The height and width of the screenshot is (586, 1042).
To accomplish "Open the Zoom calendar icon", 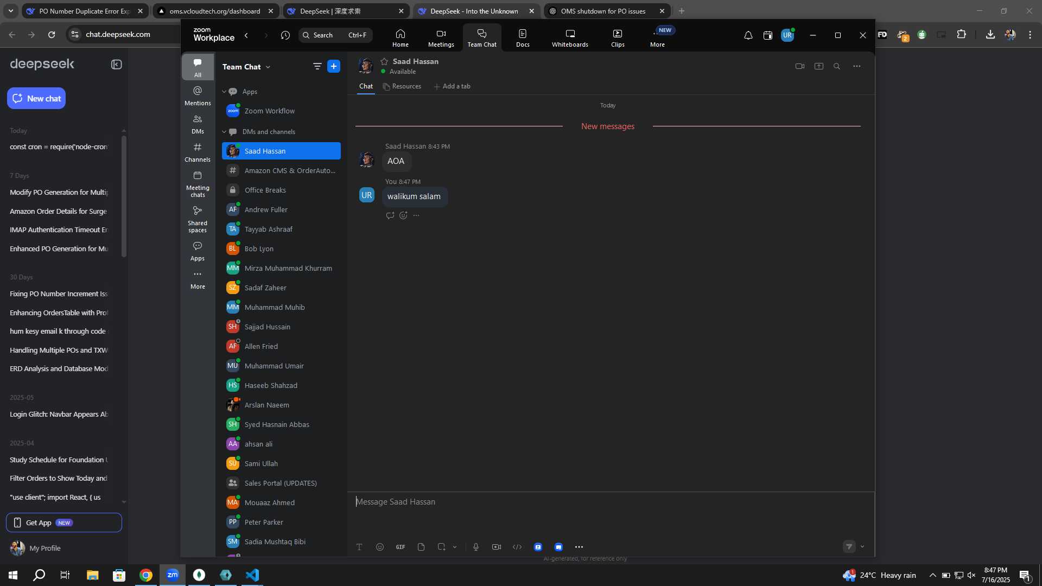I will click(767, 35).
